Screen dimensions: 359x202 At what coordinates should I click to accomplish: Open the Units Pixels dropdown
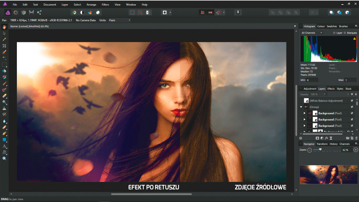click(x=120, y=20)
